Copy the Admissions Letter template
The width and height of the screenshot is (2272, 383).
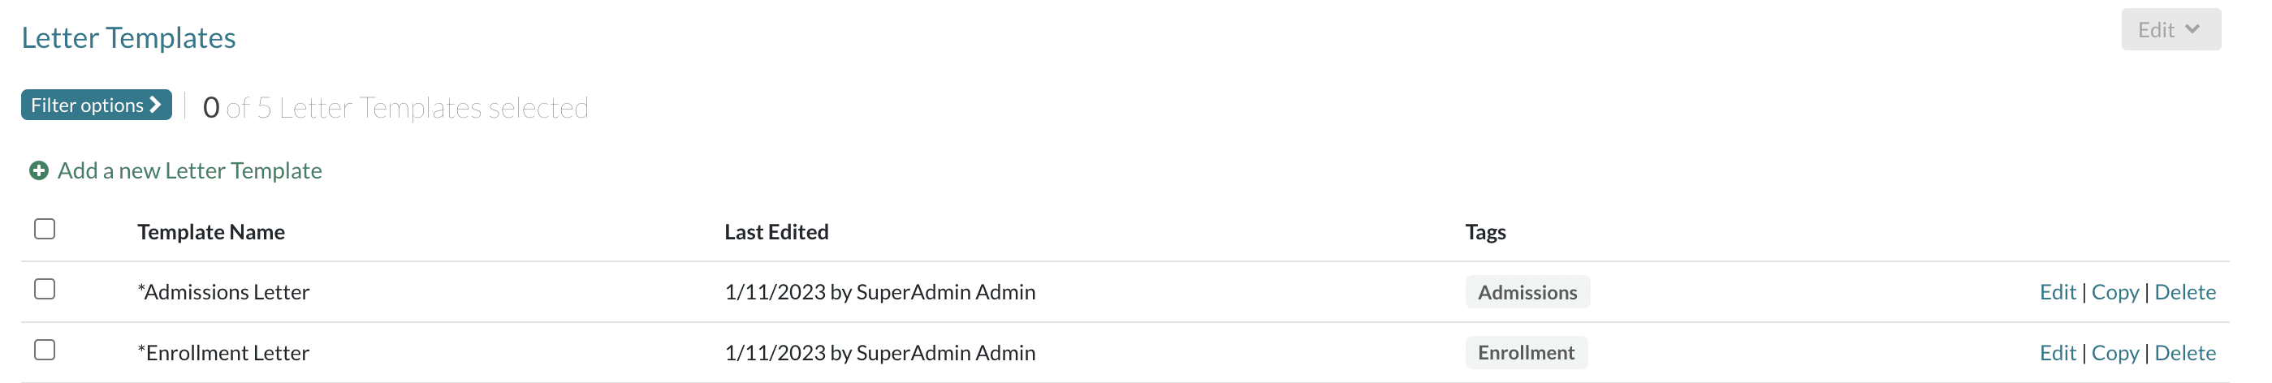[x=2114, y=292]
